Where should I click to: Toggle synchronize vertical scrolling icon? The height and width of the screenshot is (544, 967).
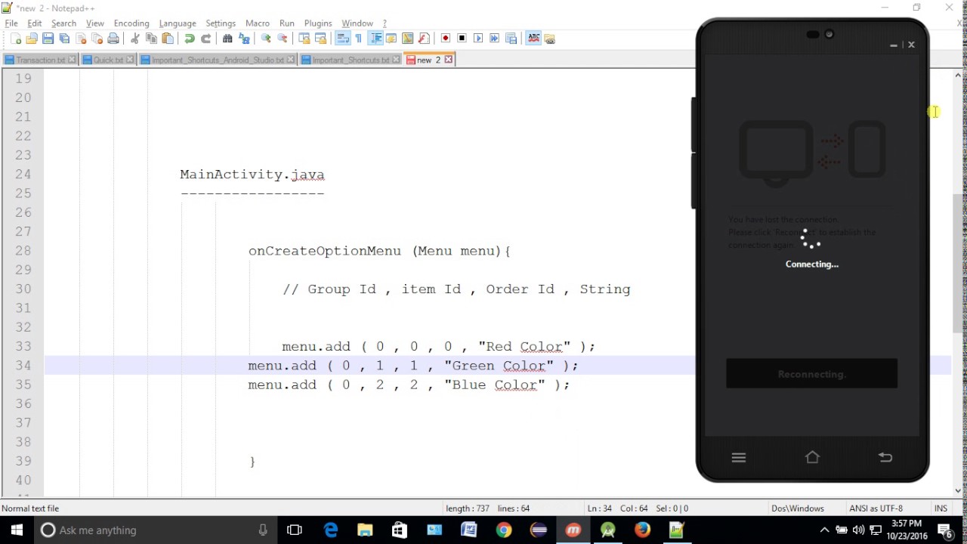[304, 39]
